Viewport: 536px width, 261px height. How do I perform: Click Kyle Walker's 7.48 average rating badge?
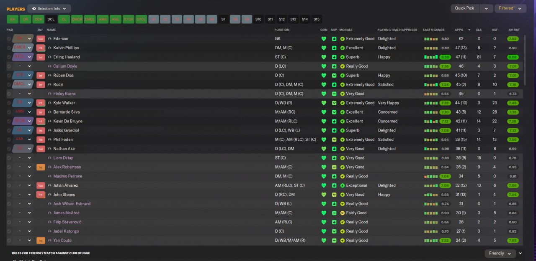coord(513,103)
